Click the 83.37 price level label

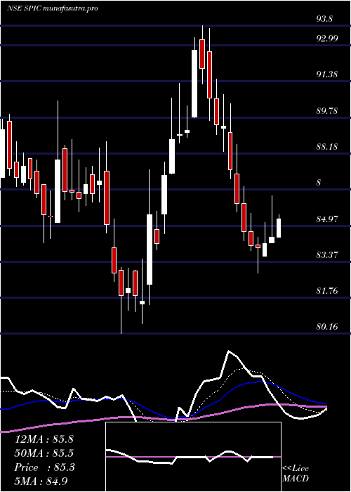tap(327, 254)
